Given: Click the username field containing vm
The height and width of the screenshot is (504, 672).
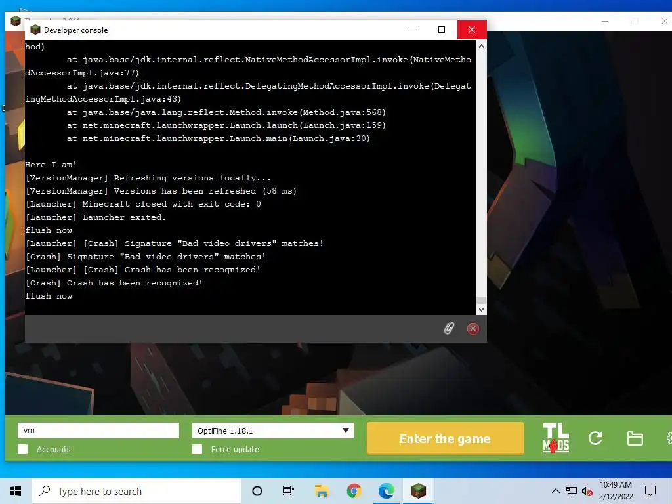Looking at the screenshot, I should coord(98,430).
